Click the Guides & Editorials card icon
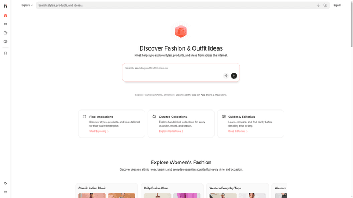353x198 pixels. pyautogui.click(x=223, y=116)
